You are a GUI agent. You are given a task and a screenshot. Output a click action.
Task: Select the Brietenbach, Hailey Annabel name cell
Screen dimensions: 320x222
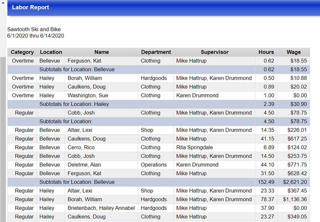coord(101,208)
